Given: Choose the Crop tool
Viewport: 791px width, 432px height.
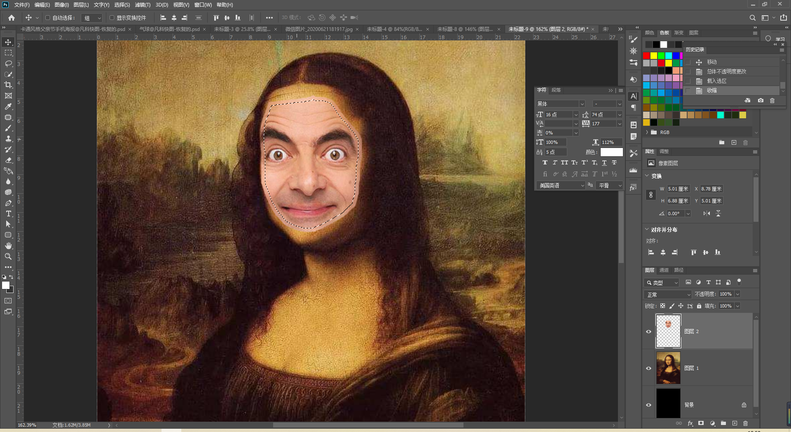Looking at the screenshot, I should (8, 85).
